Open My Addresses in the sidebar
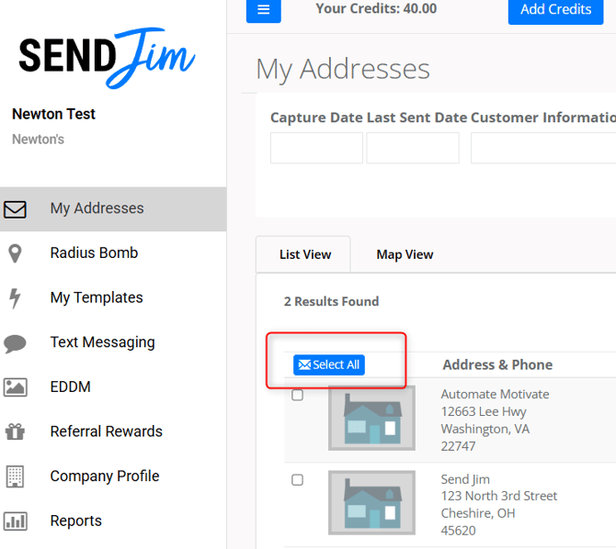Viewport: 616px width, 549px height. 113,208
